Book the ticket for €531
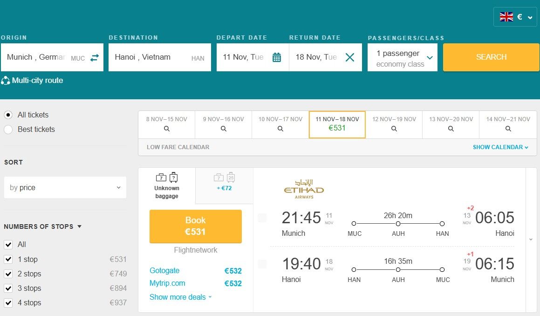The height and width of the screenshot is (316, 540). (196, 226)
